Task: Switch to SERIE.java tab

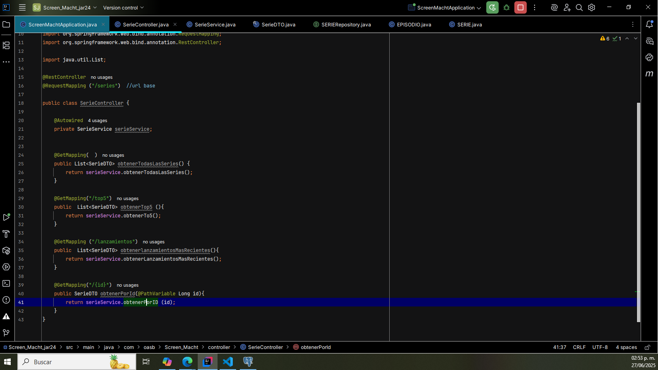Action: click(x=465, y=25)
